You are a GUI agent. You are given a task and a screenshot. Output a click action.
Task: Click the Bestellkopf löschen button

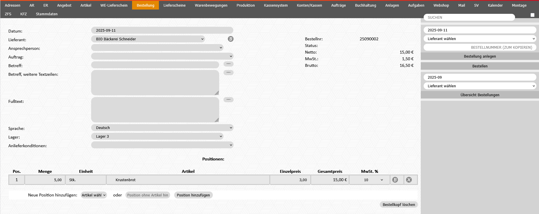399,204
